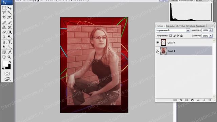This screenshot has height=122, width=217.
Task: Select the Dodge tool
Action: tap(9, 37)
